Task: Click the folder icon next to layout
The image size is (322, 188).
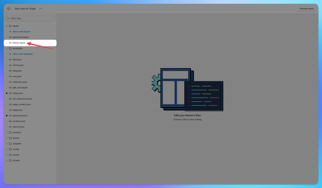Action: (10, 26)
